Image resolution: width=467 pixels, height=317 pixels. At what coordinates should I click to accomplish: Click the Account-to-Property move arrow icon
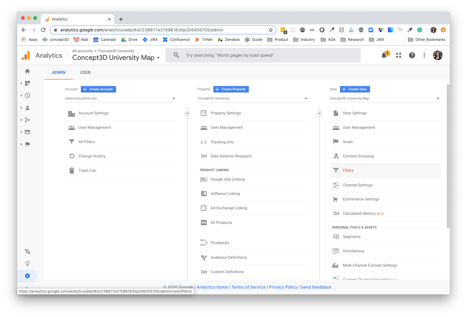click(x=187, y=113)
